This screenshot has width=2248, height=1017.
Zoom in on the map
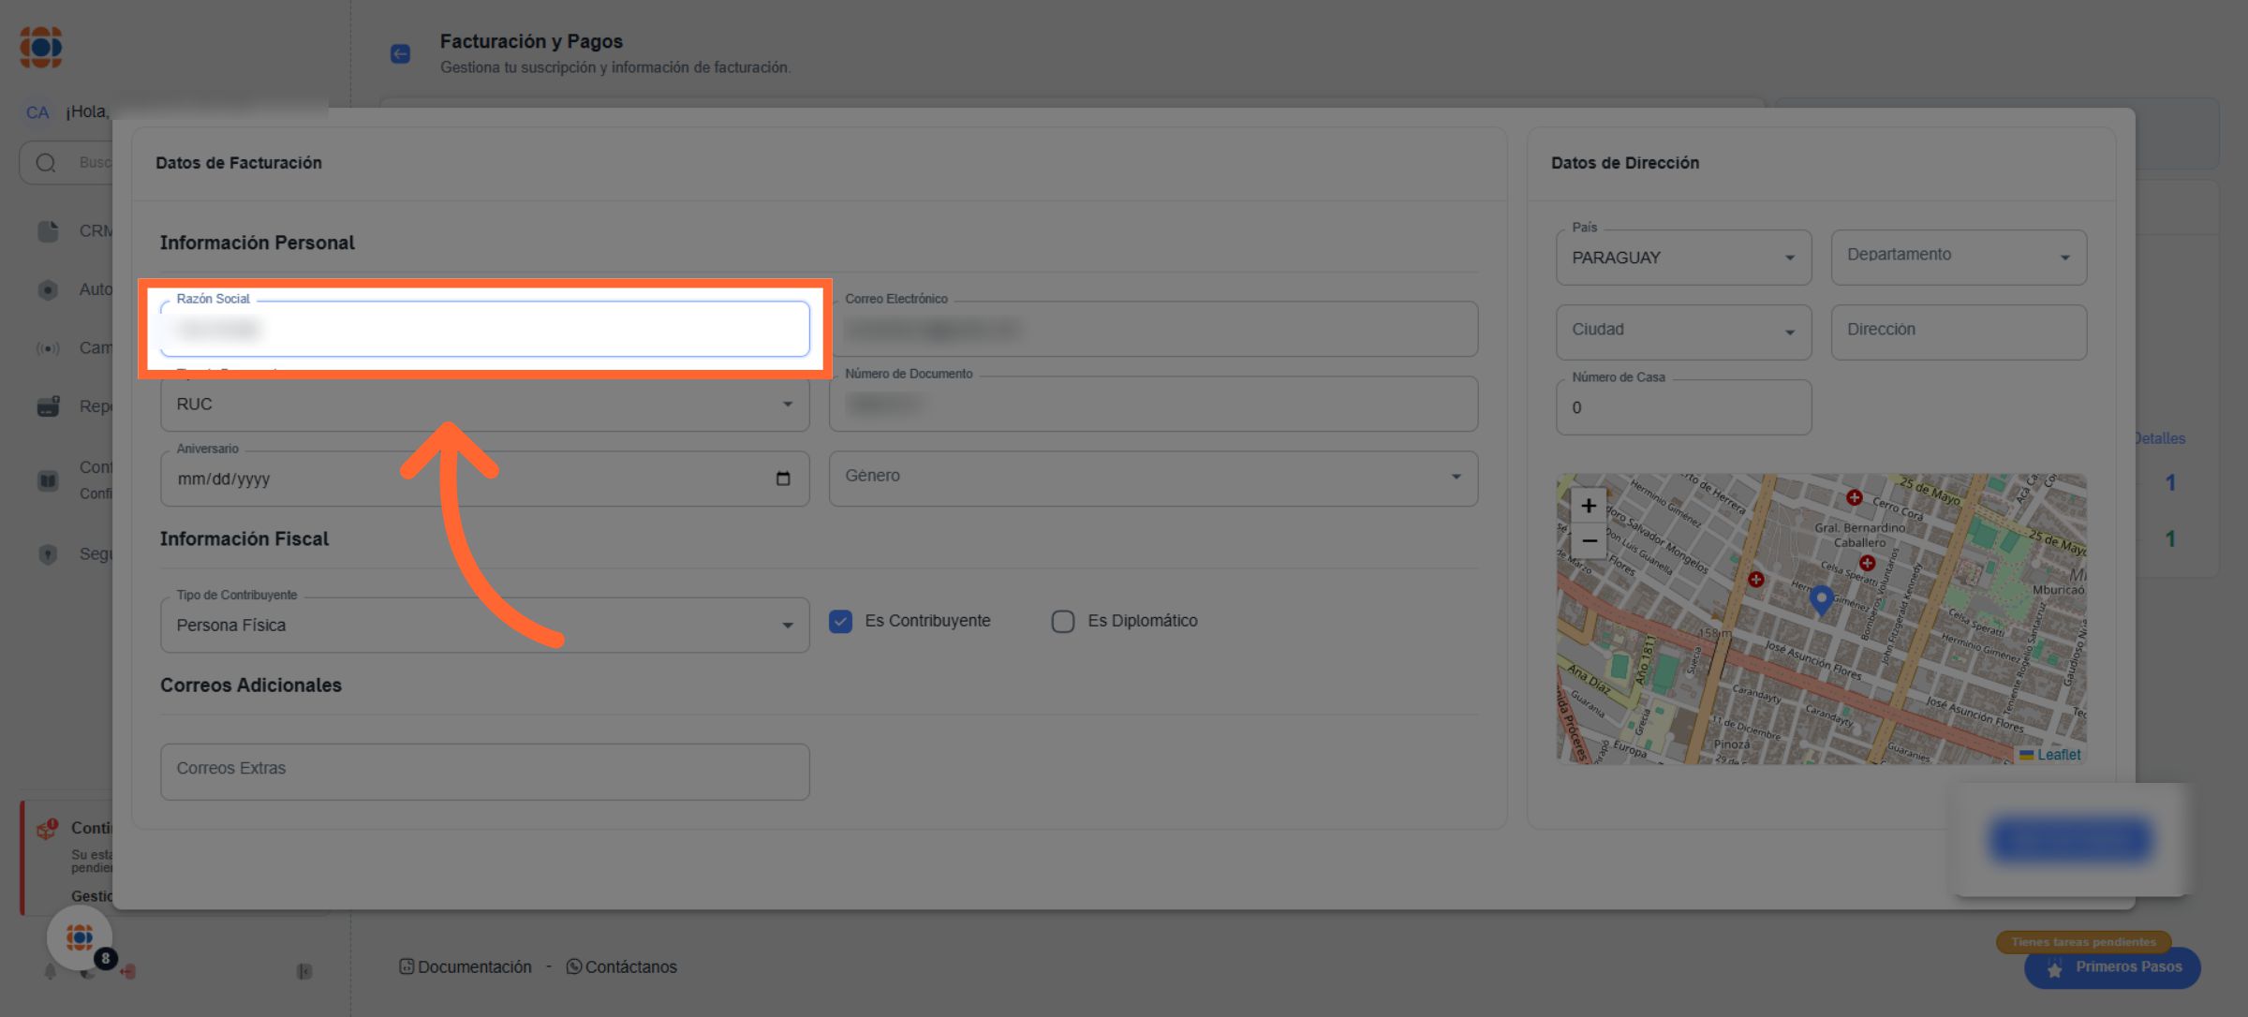[x=1589, y=506]
